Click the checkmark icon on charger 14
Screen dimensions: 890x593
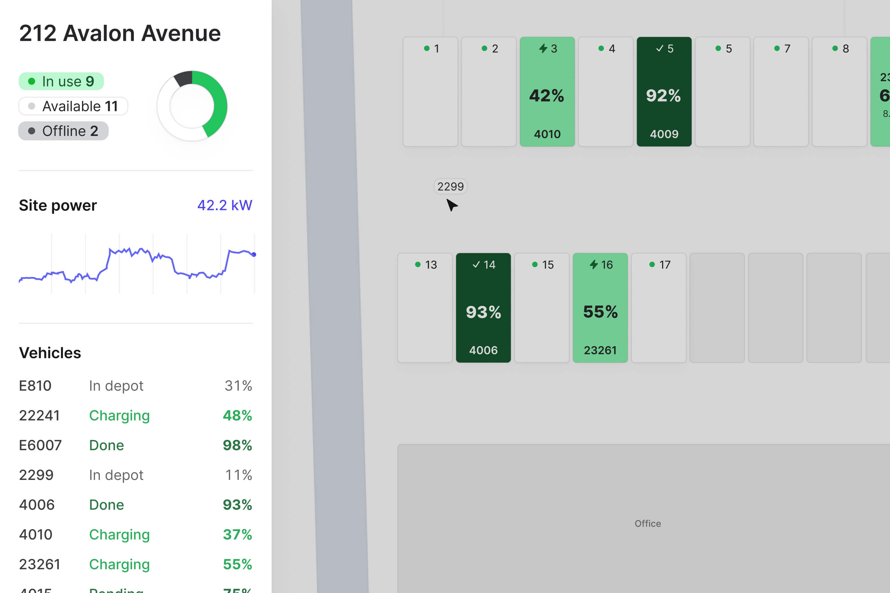coord(476,265)
